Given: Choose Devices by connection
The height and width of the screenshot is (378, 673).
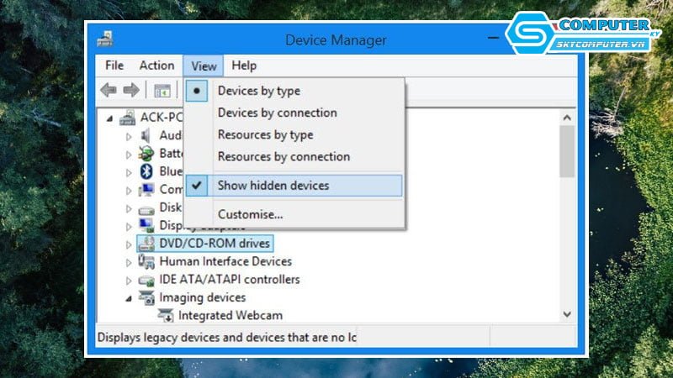Looking at the screenshot, I should [278, 113].
